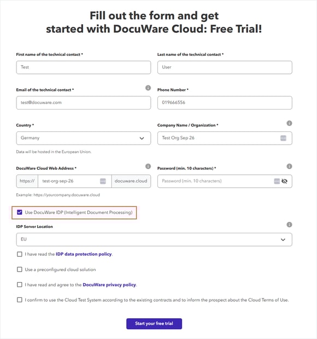The height and width of the screenshot is (339, 317).
Task: Click password manager icon in Password field
Action: (x=277, y=181)
